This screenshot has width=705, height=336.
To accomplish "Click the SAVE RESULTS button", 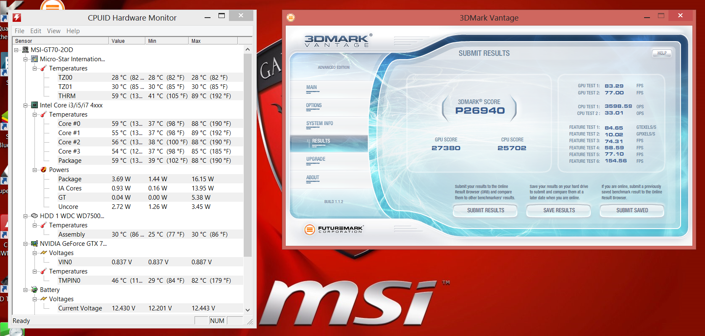I will 559,211.
